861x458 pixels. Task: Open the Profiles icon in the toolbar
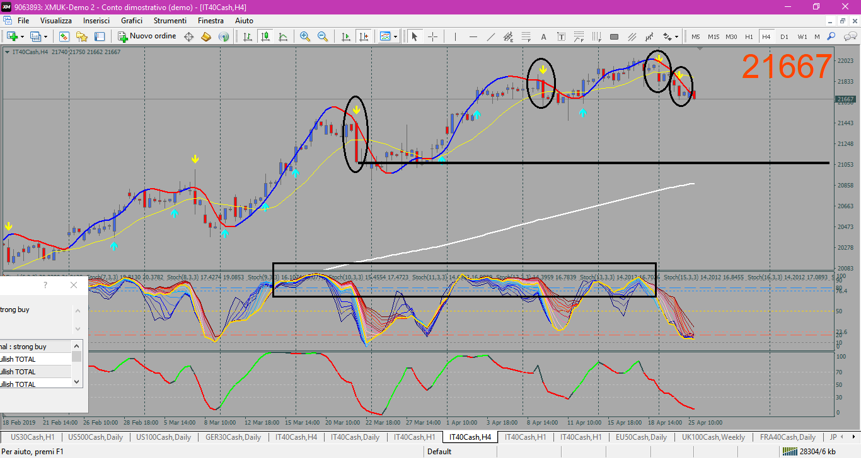(35, 36)
